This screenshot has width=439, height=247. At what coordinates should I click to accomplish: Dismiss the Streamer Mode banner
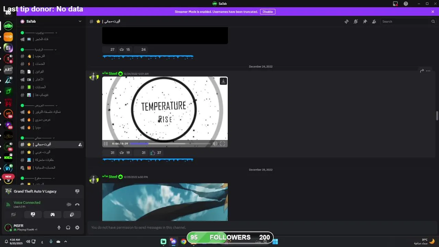pyautogui.click(x=433, y=12)
